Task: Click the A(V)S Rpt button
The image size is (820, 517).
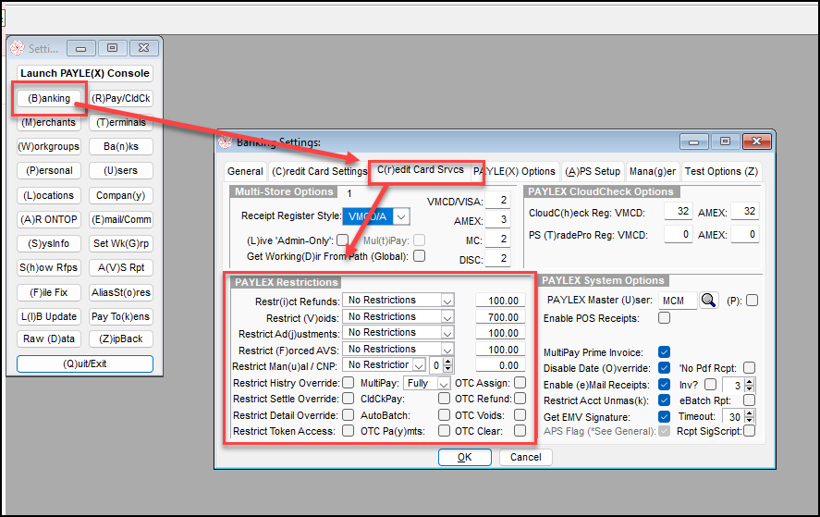Action: click(x=121, y=267)
